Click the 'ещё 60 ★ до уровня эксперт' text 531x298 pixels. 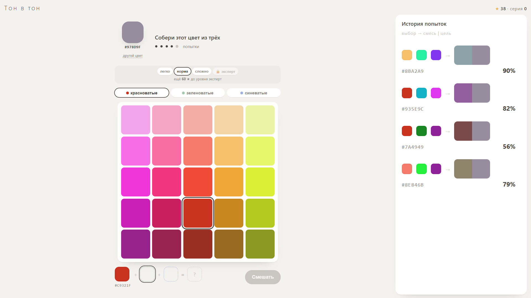coord(198,79)
